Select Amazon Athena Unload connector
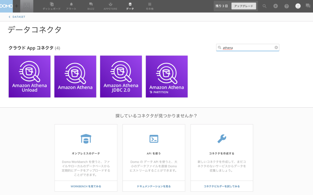The height and width of the screenshot is (195, 313). point(30,76)
